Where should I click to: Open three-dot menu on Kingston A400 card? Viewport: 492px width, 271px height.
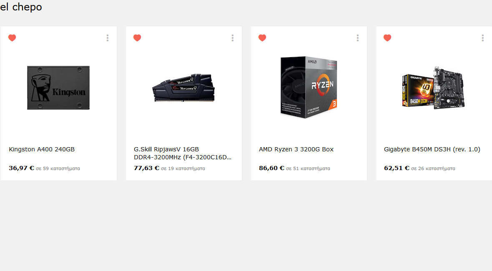point(108,38)
